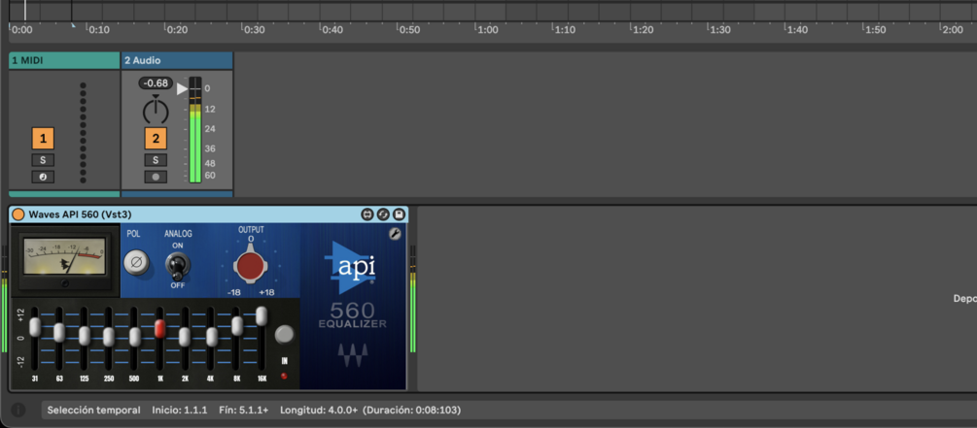Click the 16K band slider handle
The height and width of the screenshot is (428, 977).
tap(262, 316)
